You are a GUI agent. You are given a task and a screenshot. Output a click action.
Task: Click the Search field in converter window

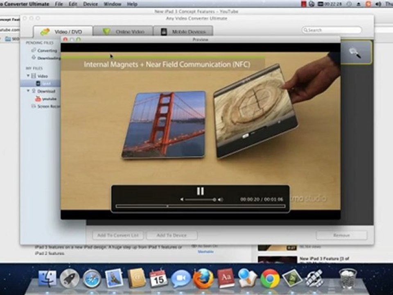pyautogui.click(x=332, y=30)
